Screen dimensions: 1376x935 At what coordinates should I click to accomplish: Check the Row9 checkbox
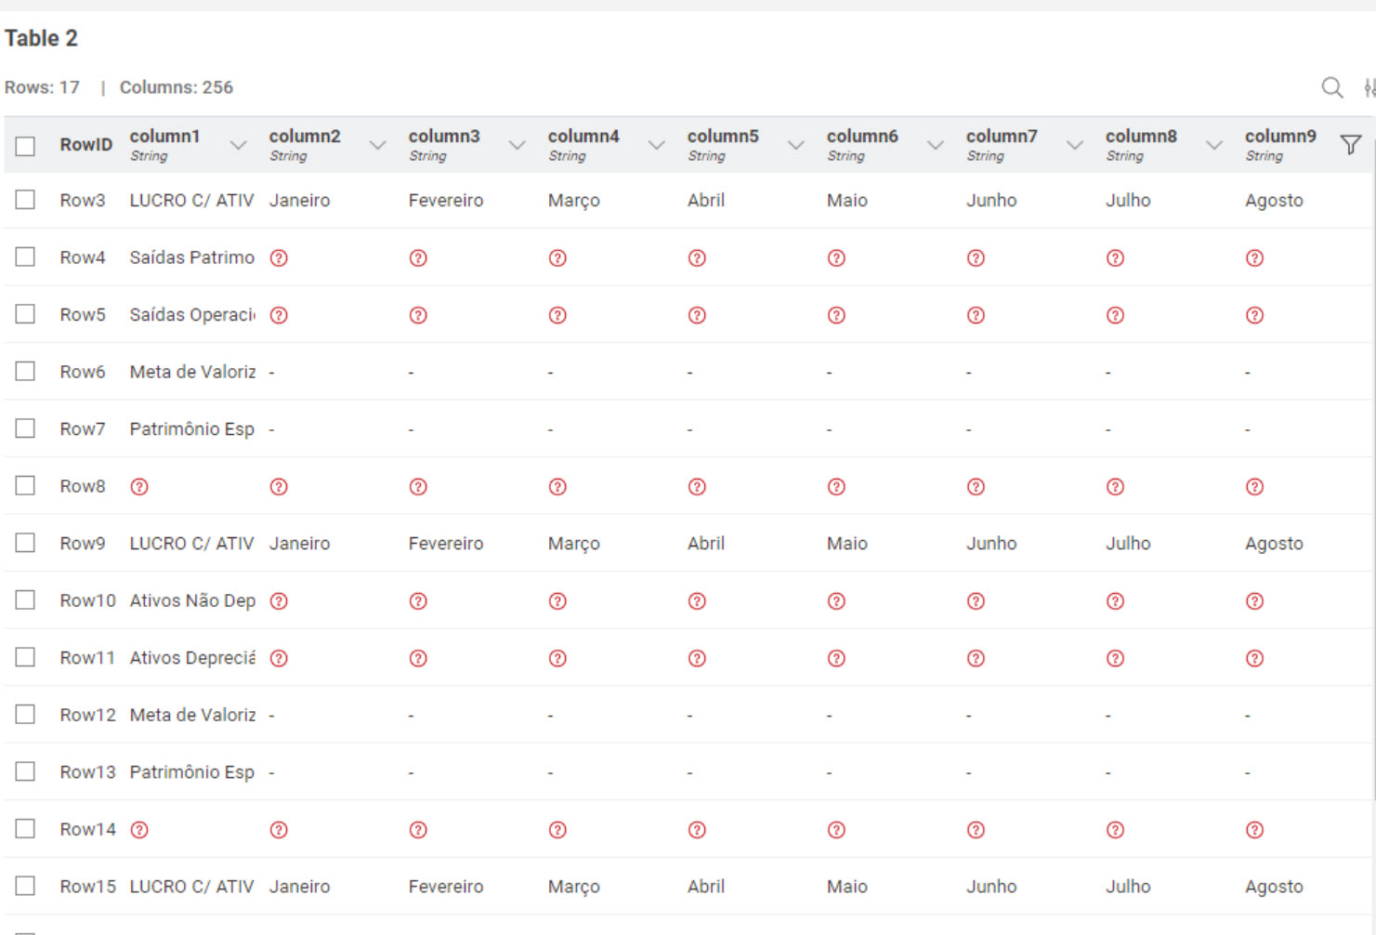tap(25, 543)
